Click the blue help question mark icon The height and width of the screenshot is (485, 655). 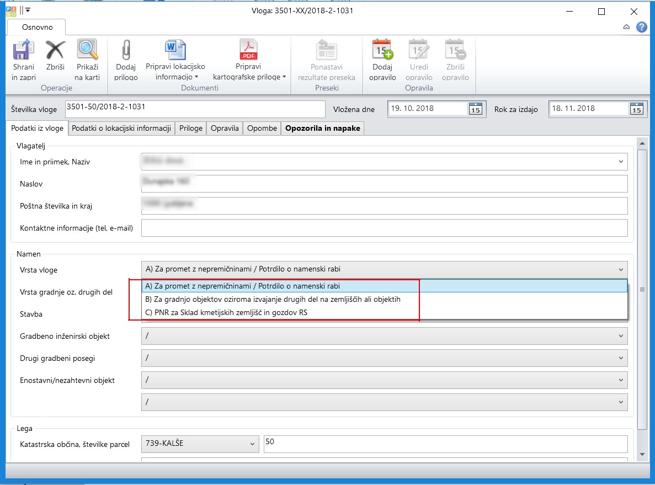pyautogui.click(x=641, y=27)
